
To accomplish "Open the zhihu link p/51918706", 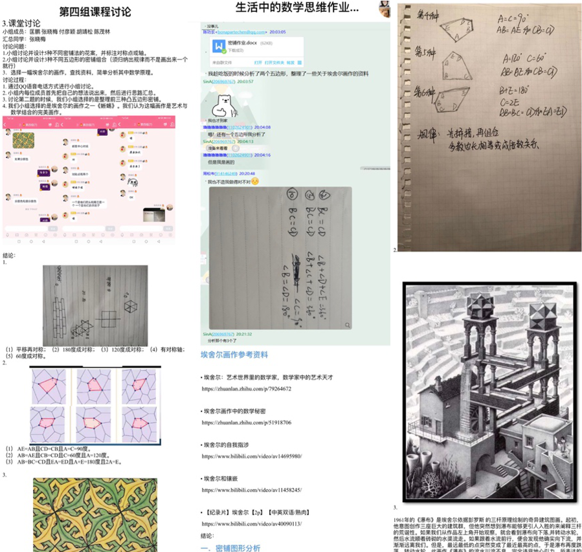I will pos(246,422).
